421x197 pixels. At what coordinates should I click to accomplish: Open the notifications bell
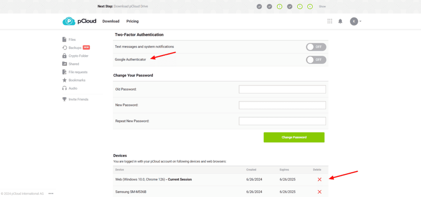[340, 21]
